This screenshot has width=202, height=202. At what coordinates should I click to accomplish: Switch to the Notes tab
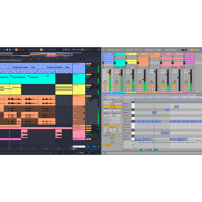pyautogui.click(x=192, y=95)
